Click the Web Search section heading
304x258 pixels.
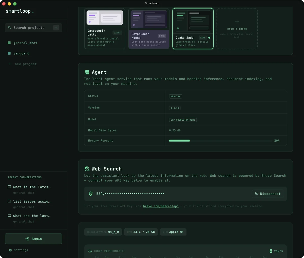click(107, 169)
